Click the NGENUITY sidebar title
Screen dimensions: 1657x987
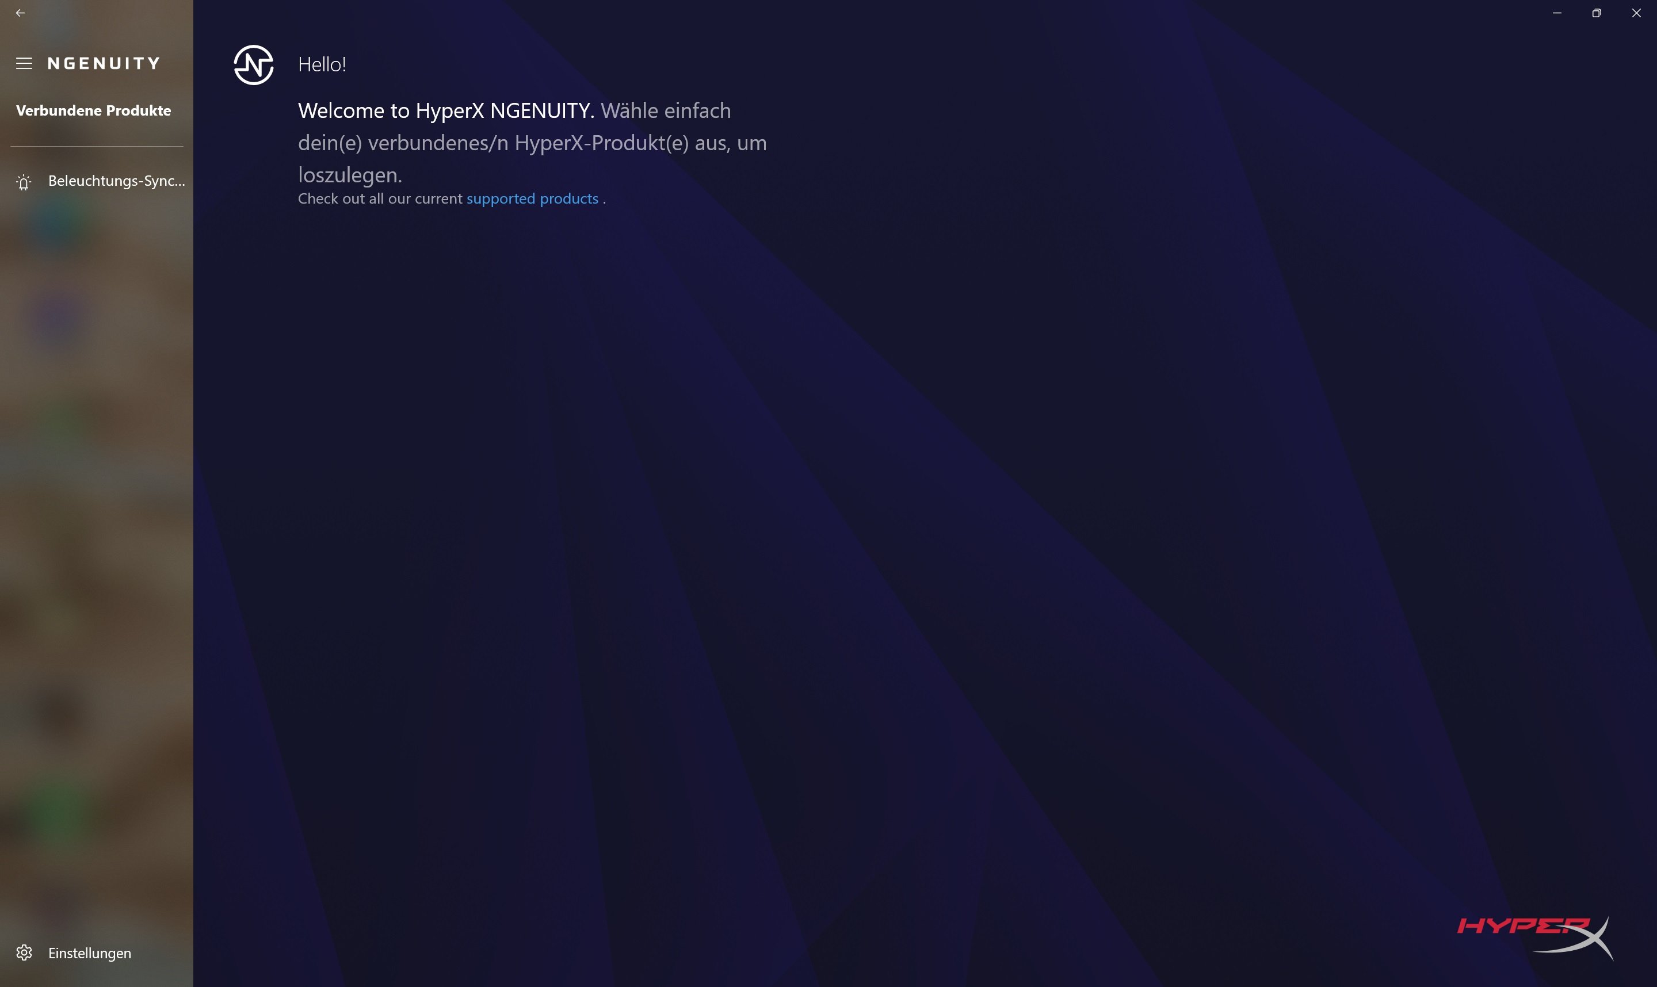coord(105,63)
